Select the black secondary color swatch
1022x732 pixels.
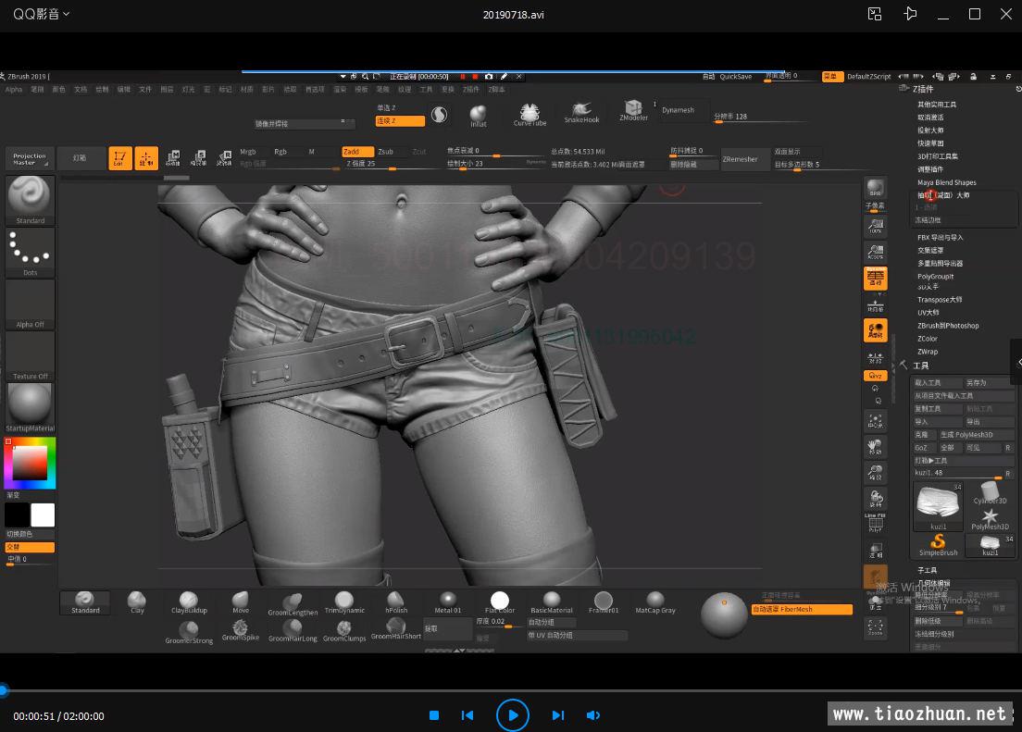pyautogui.click(x=17, y=515)
